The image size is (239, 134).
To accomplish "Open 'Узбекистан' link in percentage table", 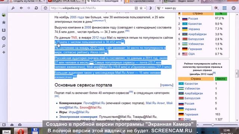I will tap(196, 44).
